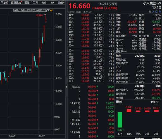Click the 同比 column header

tap(158, 86)
